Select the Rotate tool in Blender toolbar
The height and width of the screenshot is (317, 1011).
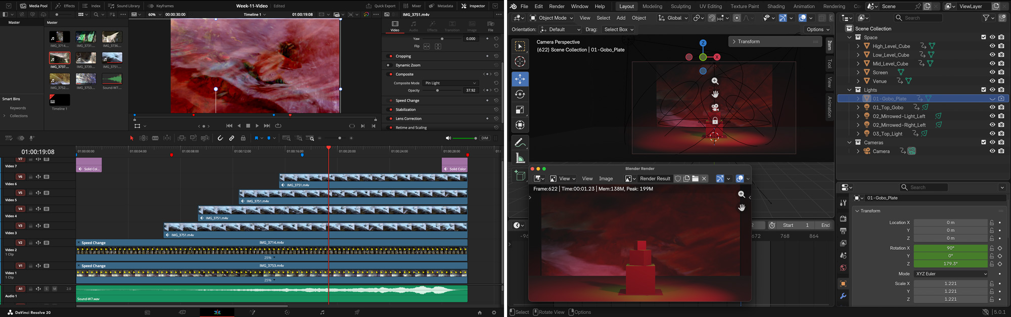(520, 95)
